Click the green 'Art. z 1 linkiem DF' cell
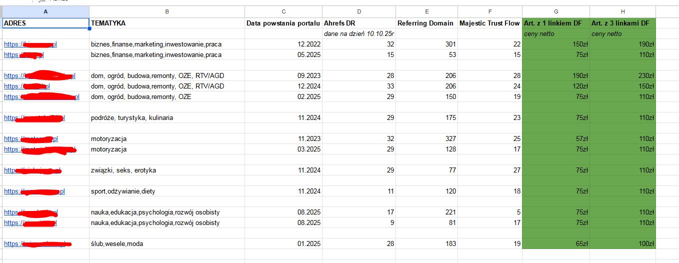The width and height of the screenshot is (679, 263). tap(555, 23)
